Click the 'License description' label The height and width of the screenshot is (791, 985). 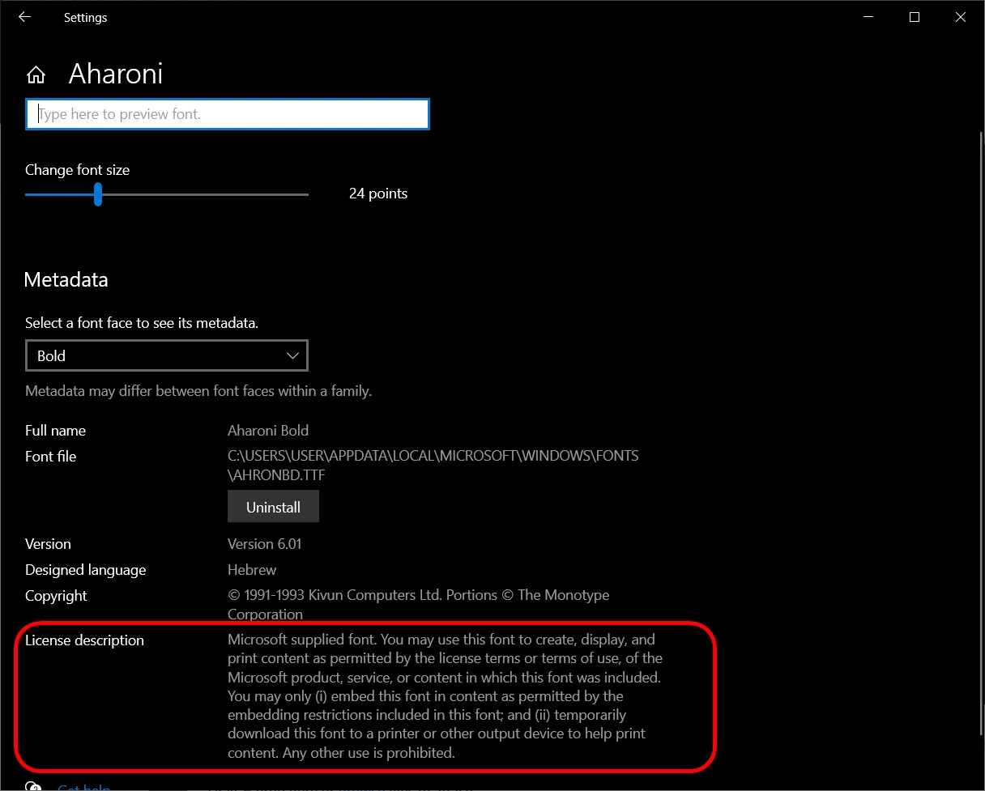coord(84,640)
